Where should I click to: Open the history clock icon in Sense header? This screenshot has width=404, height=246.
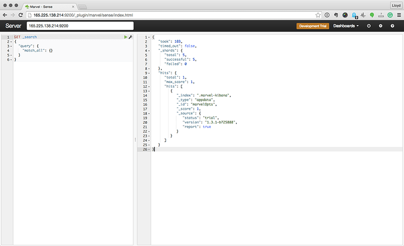[x=369, y=26]
